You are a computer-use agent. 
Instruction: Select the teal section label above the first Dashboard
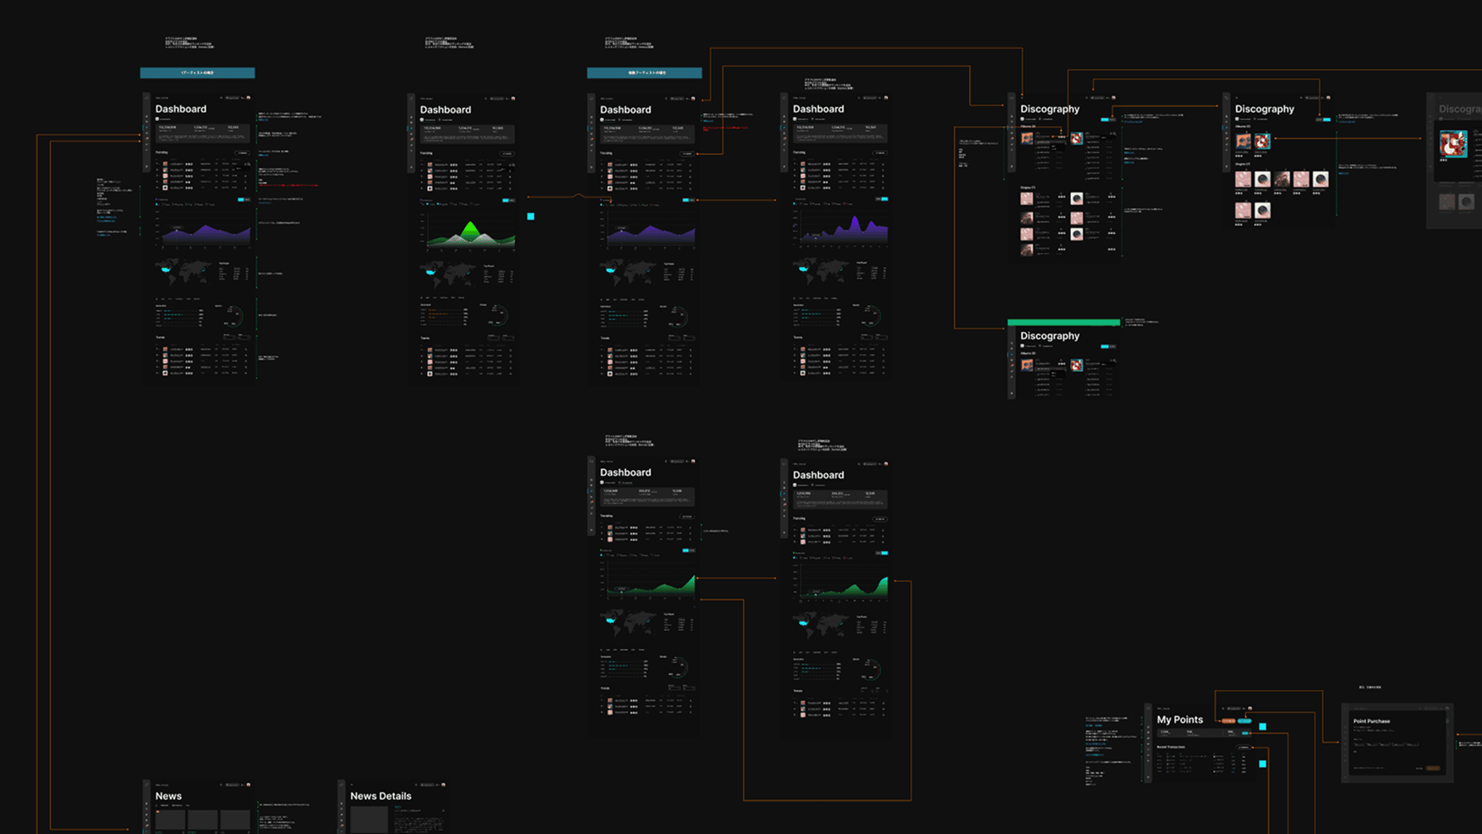pyautogui.click(x=197, y=73)
